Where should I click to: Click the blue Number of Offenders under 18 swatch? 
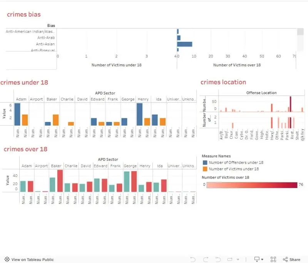click(x=205, y=162)
